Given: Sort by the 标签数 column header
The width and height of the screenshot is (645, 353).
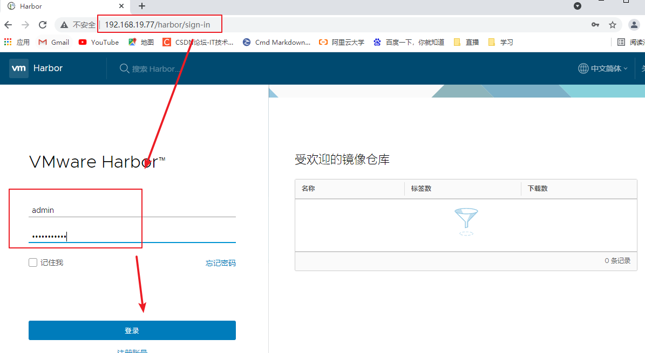Looking at the screenshot, I should pos(421,189).
